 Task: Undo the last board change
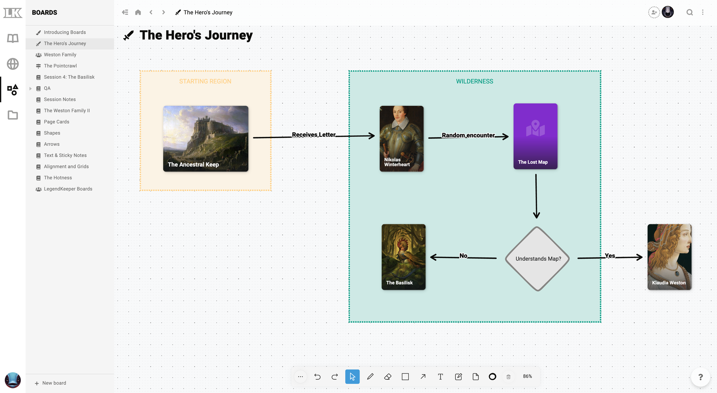[x=317, y=377]
